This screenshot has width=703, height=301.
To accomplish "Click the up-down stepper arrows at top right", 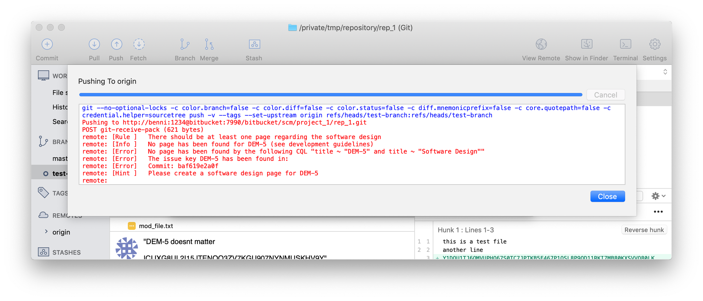I will point(665,72).
